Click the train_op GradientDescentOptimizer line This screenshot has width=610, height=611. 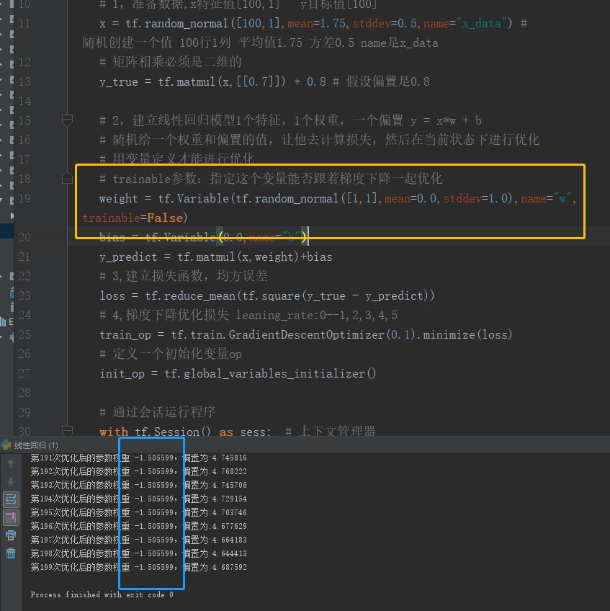(306, 334)
